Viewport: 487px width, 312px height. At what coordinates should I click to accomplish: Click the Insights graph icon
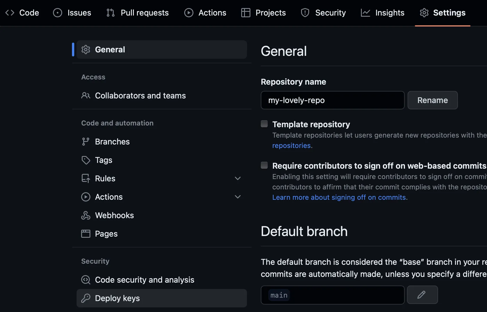pos(366,13)
